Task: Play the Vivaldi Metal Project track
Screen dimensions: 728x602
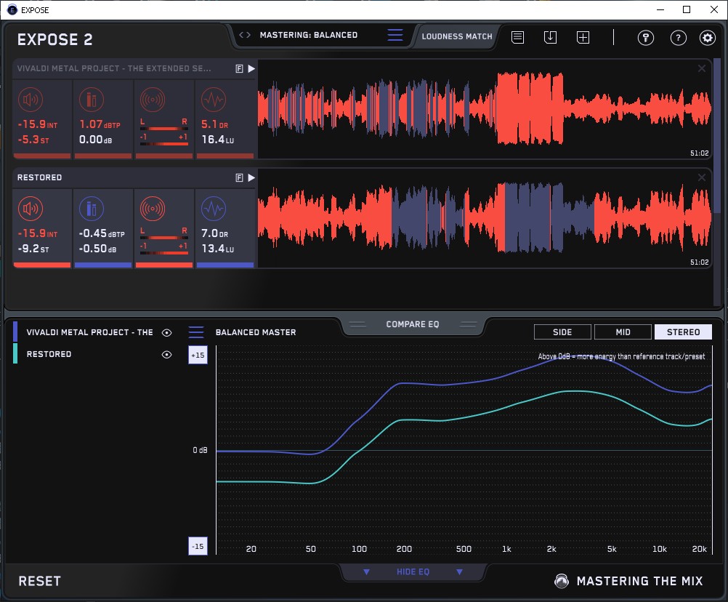Action: (251, 69)
